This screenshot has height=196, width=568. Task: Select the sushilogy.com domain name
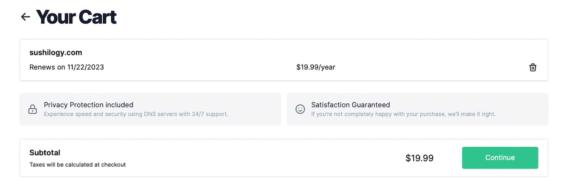tap(56, 53)
